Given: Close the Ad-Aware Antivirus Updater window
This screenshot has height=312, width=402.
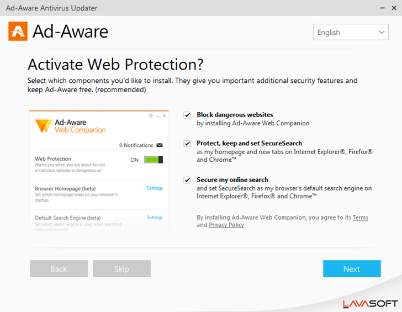Looking at the screenshot, I should click(x=393, y=8).
